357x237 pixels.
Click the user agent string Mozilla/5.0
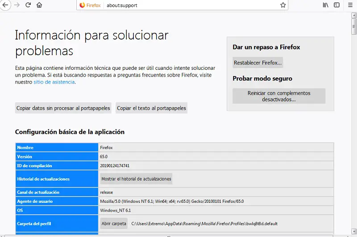click(x=172, y=201)
